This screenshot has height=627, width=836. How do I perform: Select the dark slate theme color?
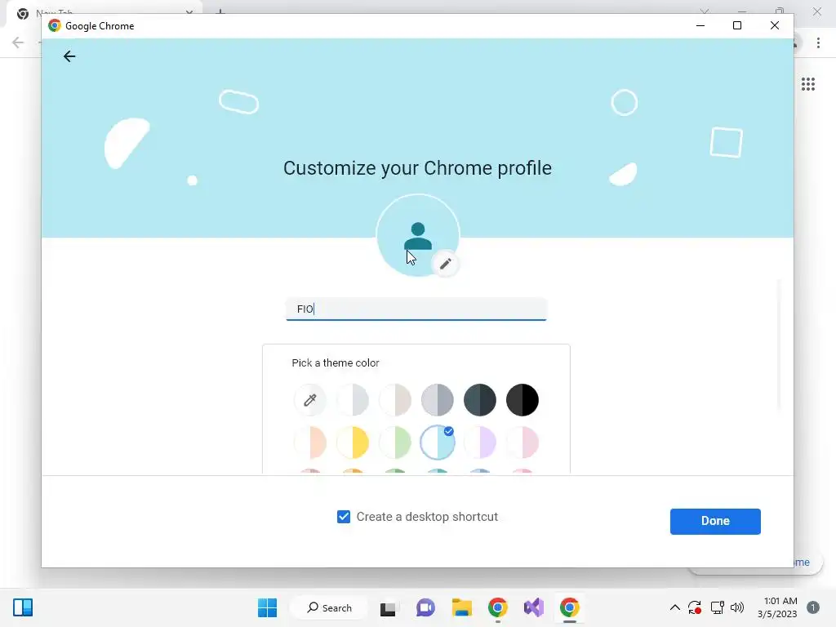pyautogui.click(x=480, y=400)
